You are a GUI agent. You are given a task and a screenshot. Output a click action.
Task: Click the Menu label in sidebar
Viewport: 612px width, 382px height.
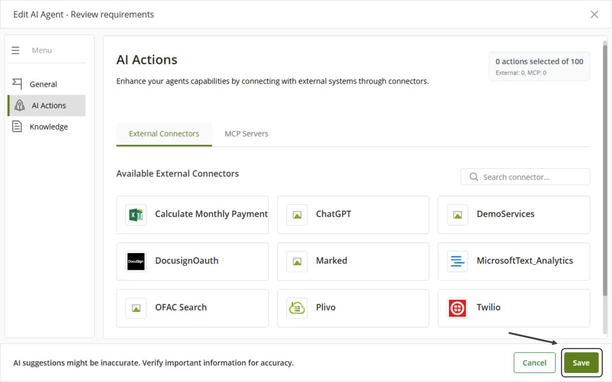(x=42, y=50)
